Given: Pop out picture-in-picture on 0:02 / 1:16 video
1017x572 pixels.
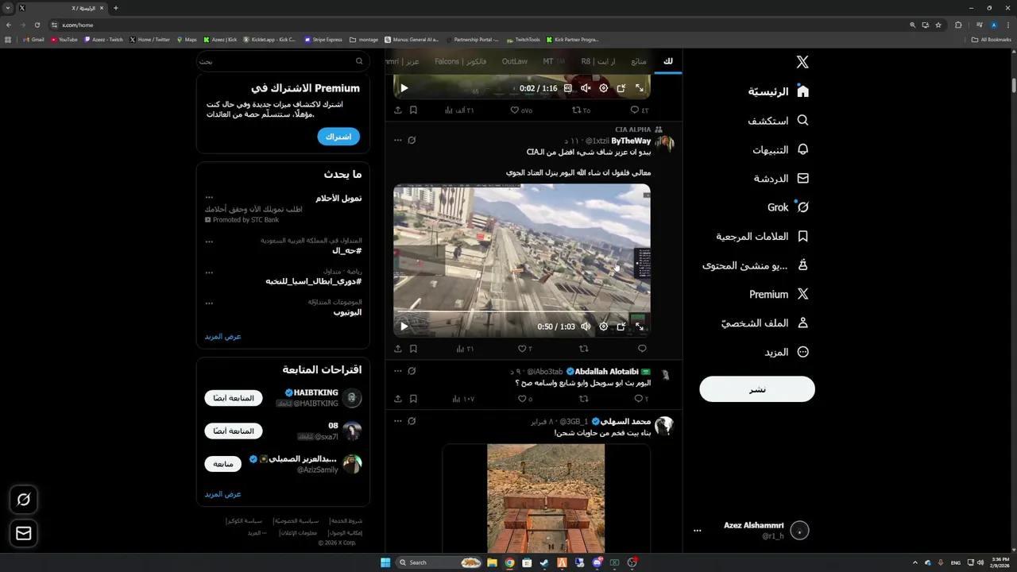Looking at the screenshot, I should click(621, 88).
